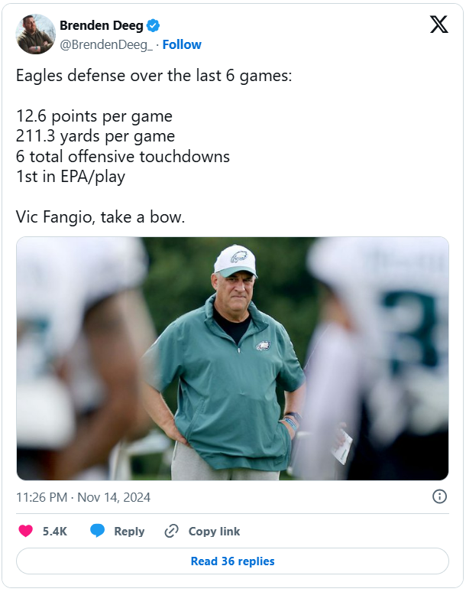Open Brenden Deeg's profile avatar
This screenshot has width=466, height=592.
pos(35,34)
